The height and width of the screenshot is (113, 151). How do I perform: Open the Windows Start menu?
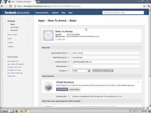tap(4, 111)
